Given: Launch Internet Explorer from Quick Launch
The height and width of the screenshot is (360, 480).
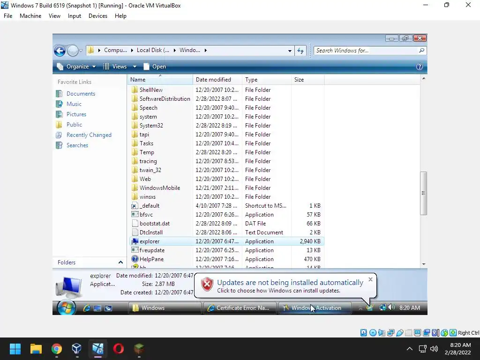Looking at the screenshot, I should point(87,308).
